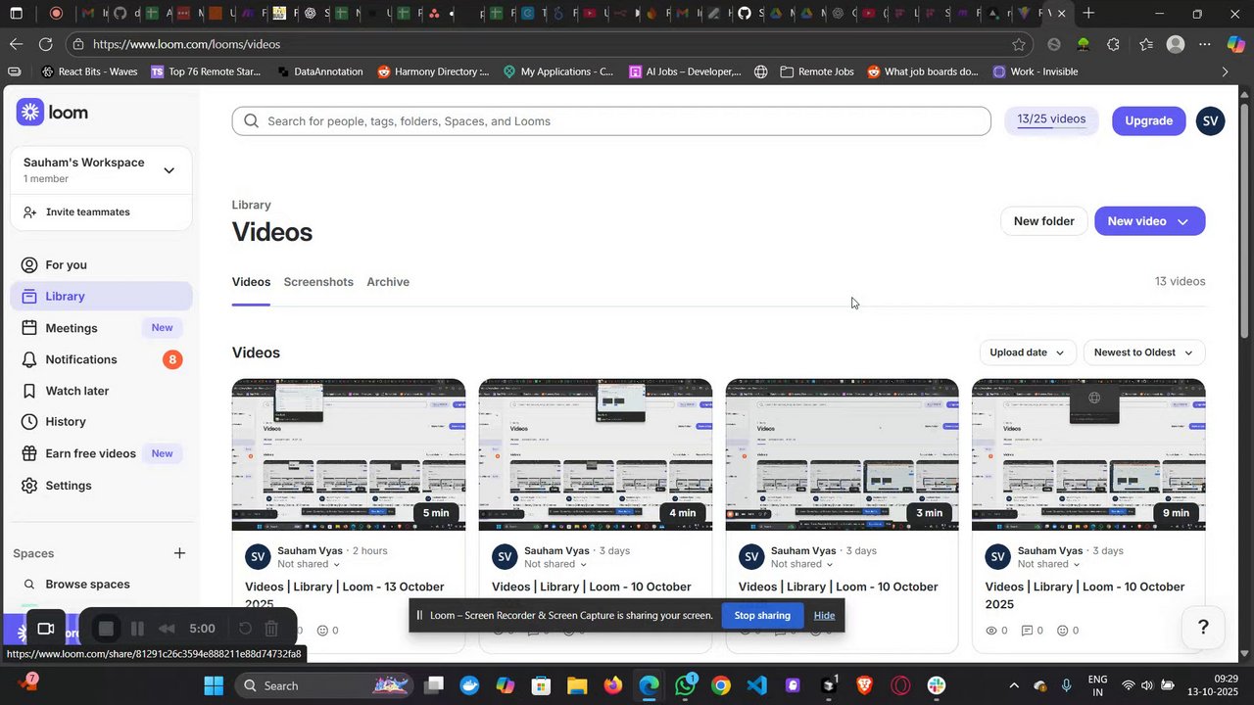Expand Not shared on the 9 min video
1254x705 pixels.
tap(1049, 564)
